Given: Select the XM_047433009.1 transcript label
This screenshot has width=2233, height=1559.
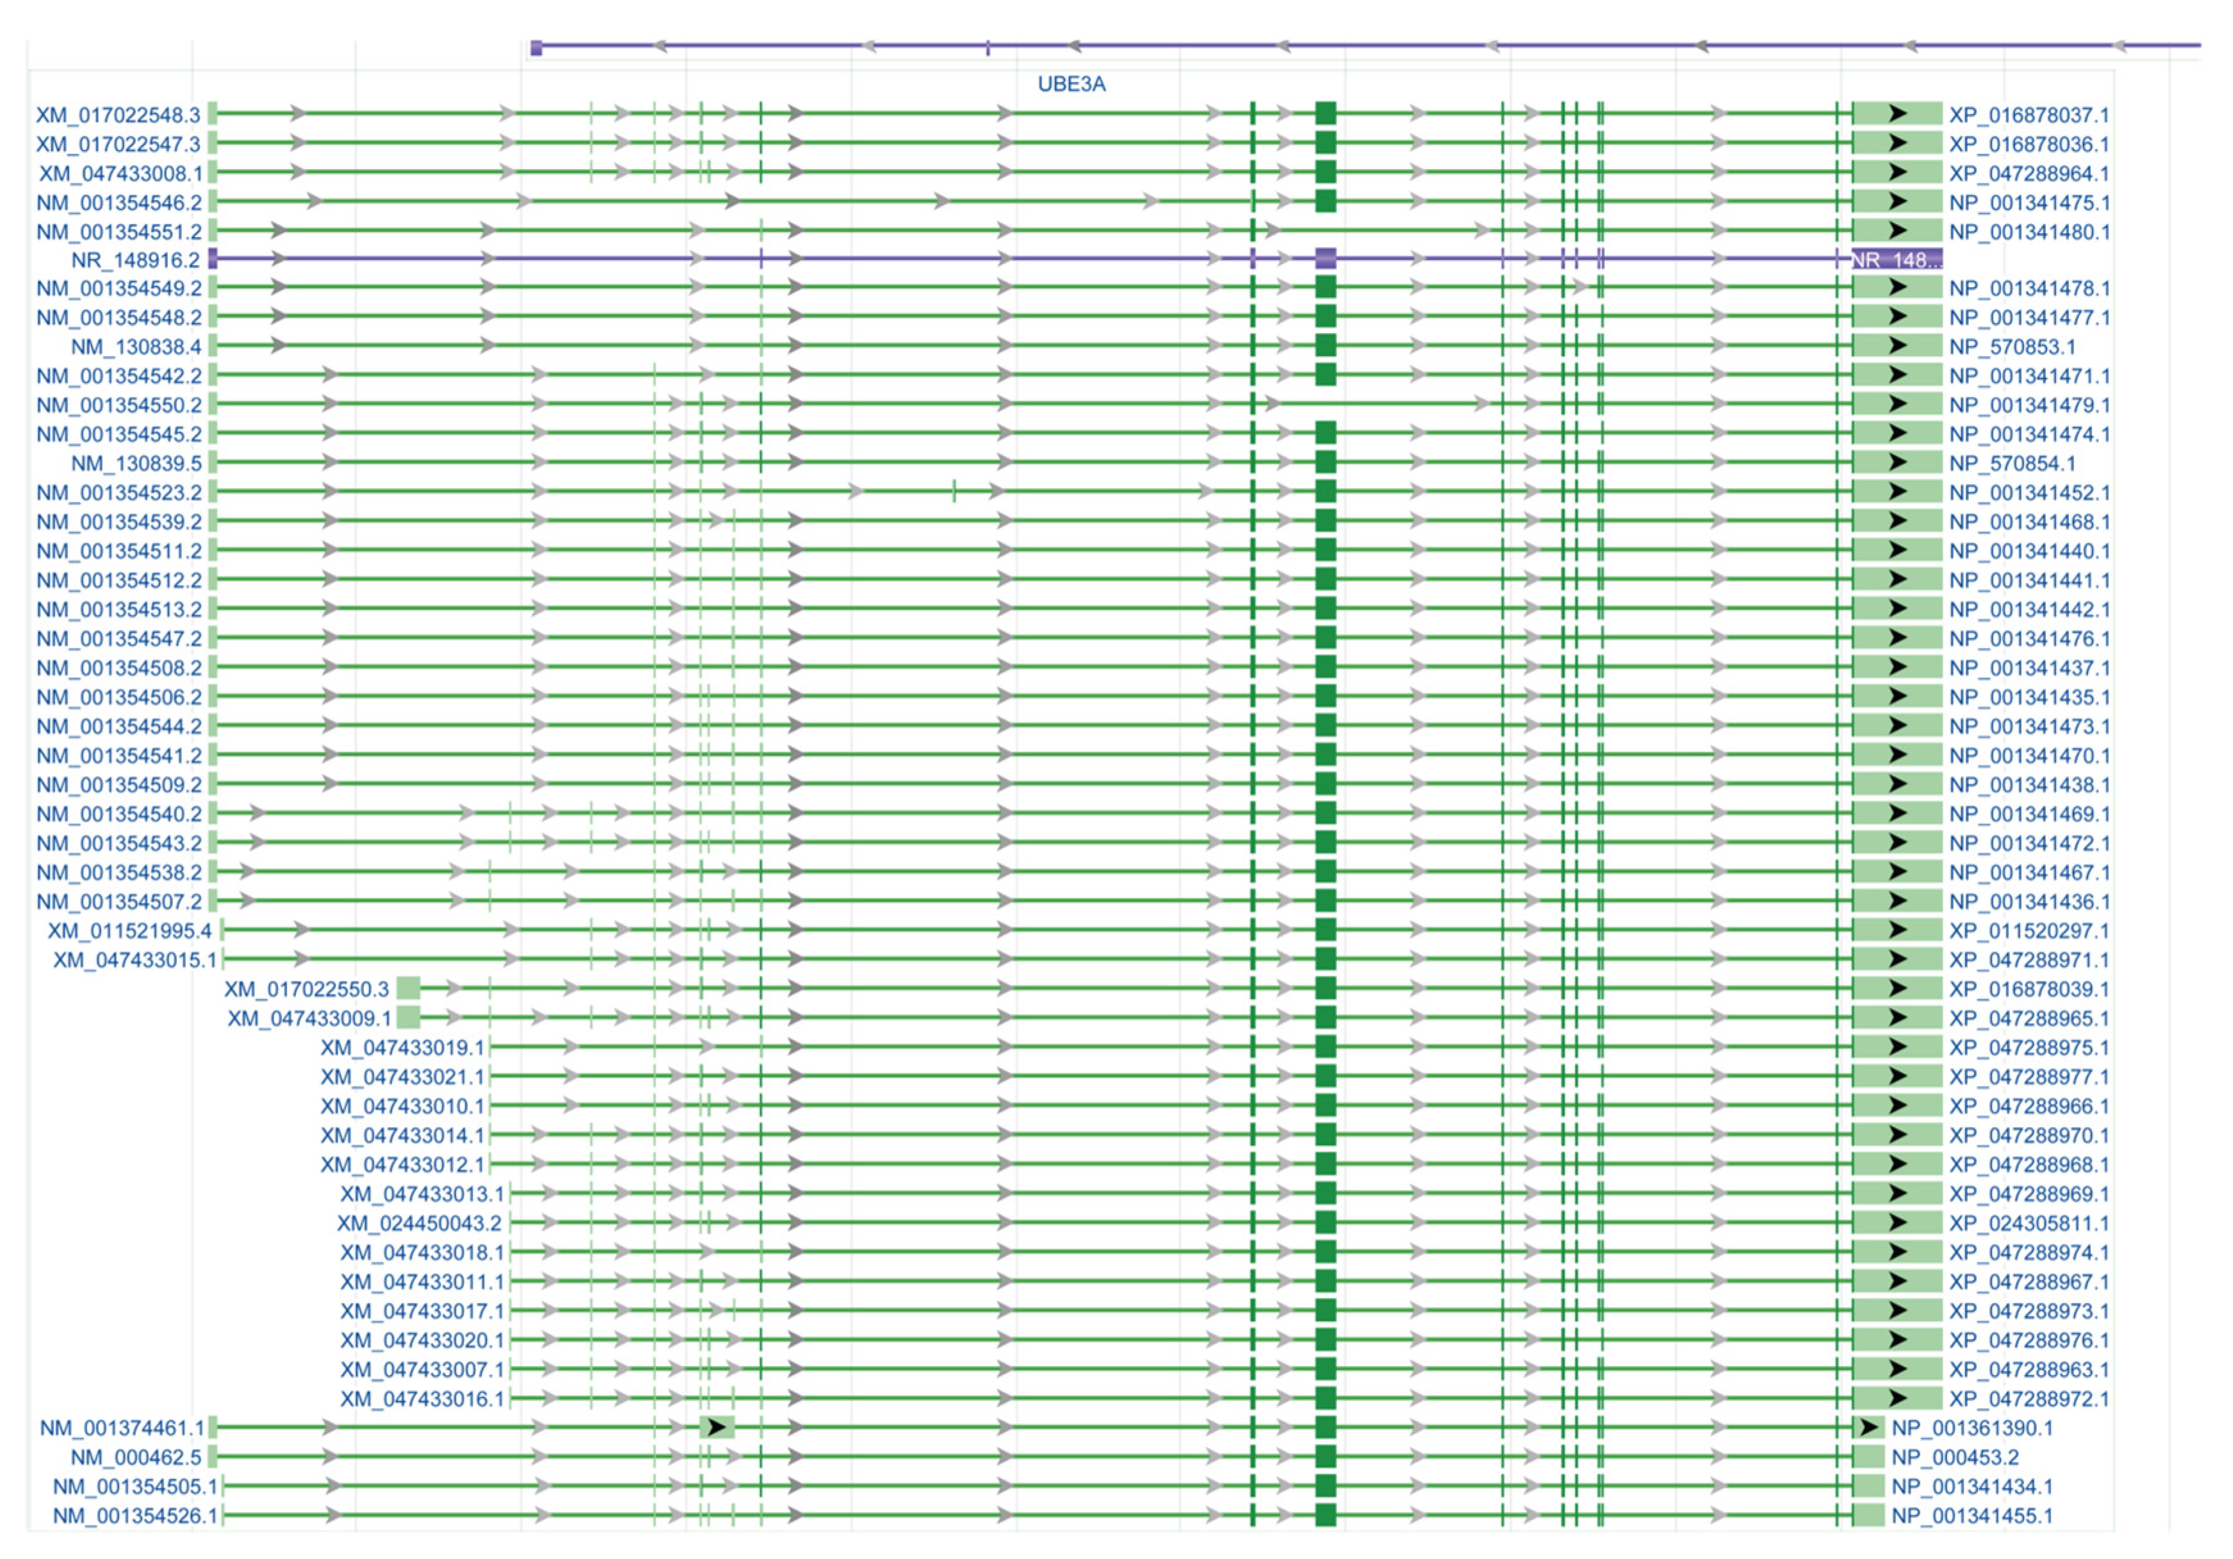Looking at the screenshot, I should (310, 1018).
